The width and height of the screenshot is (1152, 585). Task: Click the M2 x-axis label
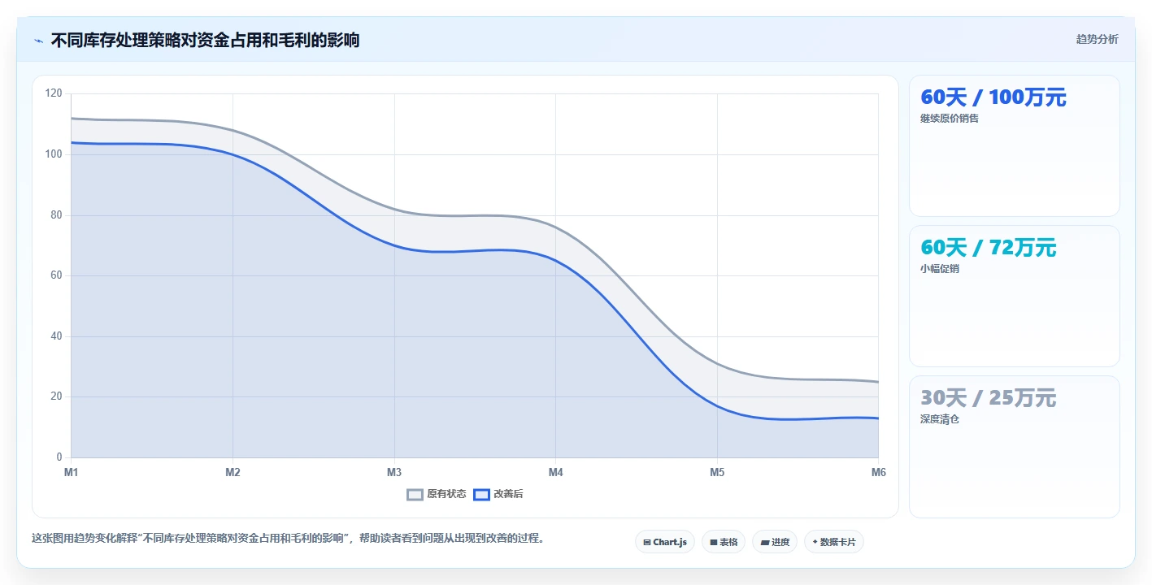click(233, 472)
